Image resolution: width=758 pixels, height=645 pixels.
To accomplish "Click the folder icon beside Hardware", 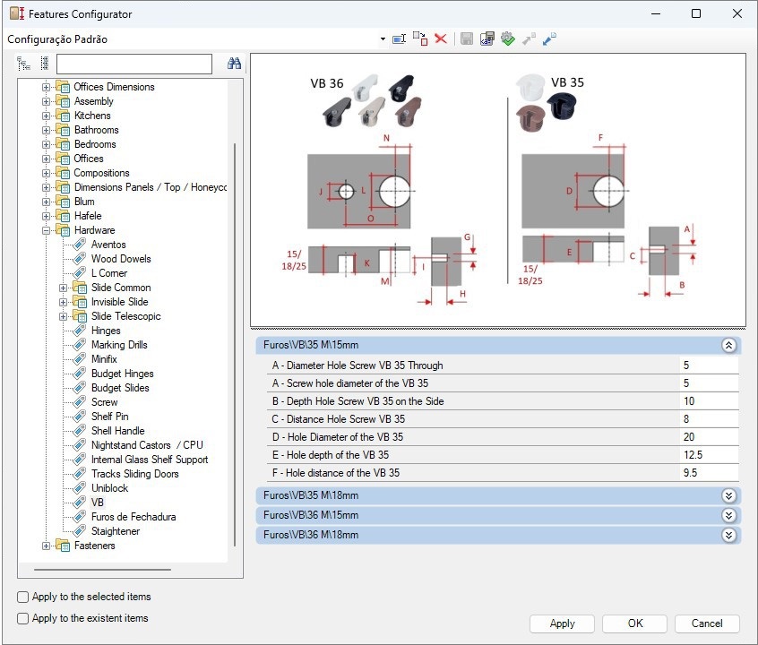I will tap(63, 230).
